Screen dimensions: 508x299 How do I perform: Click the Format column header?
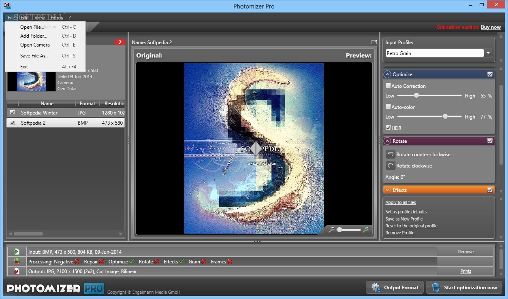88,103
